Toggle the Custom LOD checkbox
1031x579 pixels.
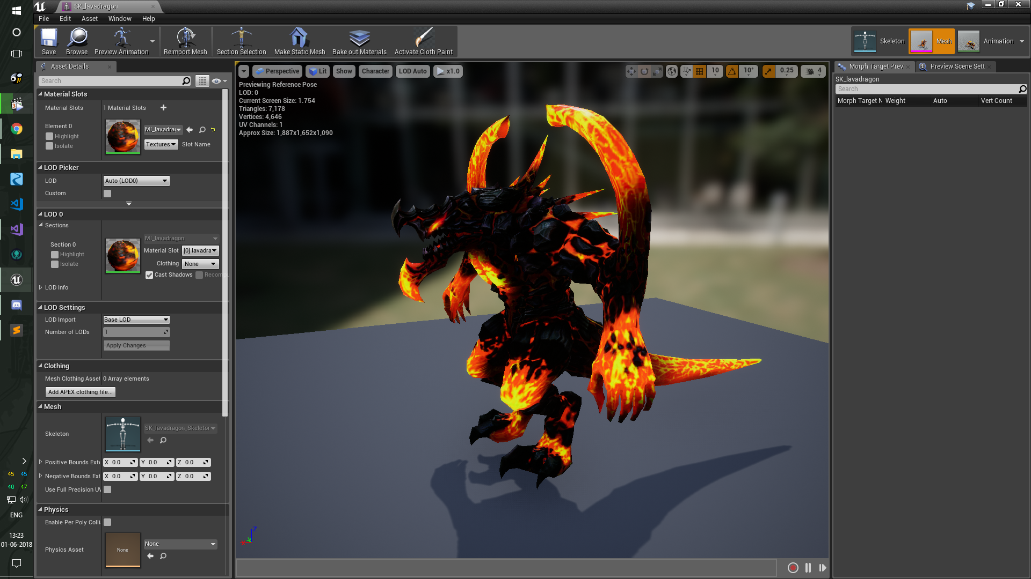point(107,194)
